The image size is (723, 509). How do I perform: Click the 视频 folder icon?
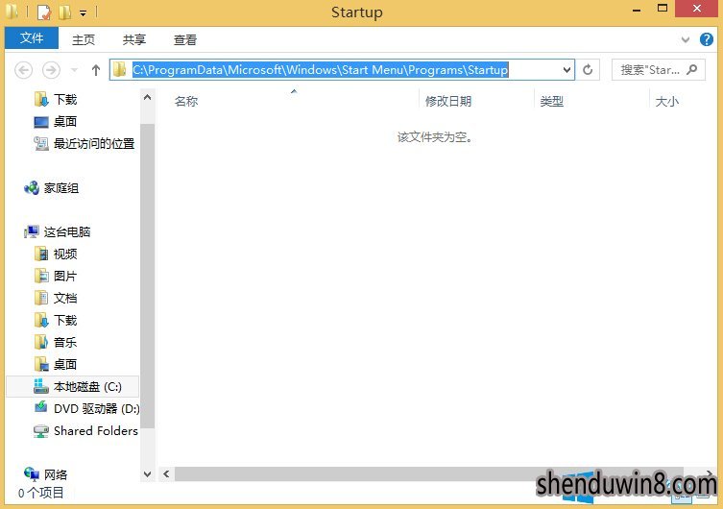coord(41,254)
